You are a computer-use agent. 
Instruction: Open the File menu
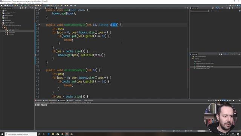pos(2,3)
